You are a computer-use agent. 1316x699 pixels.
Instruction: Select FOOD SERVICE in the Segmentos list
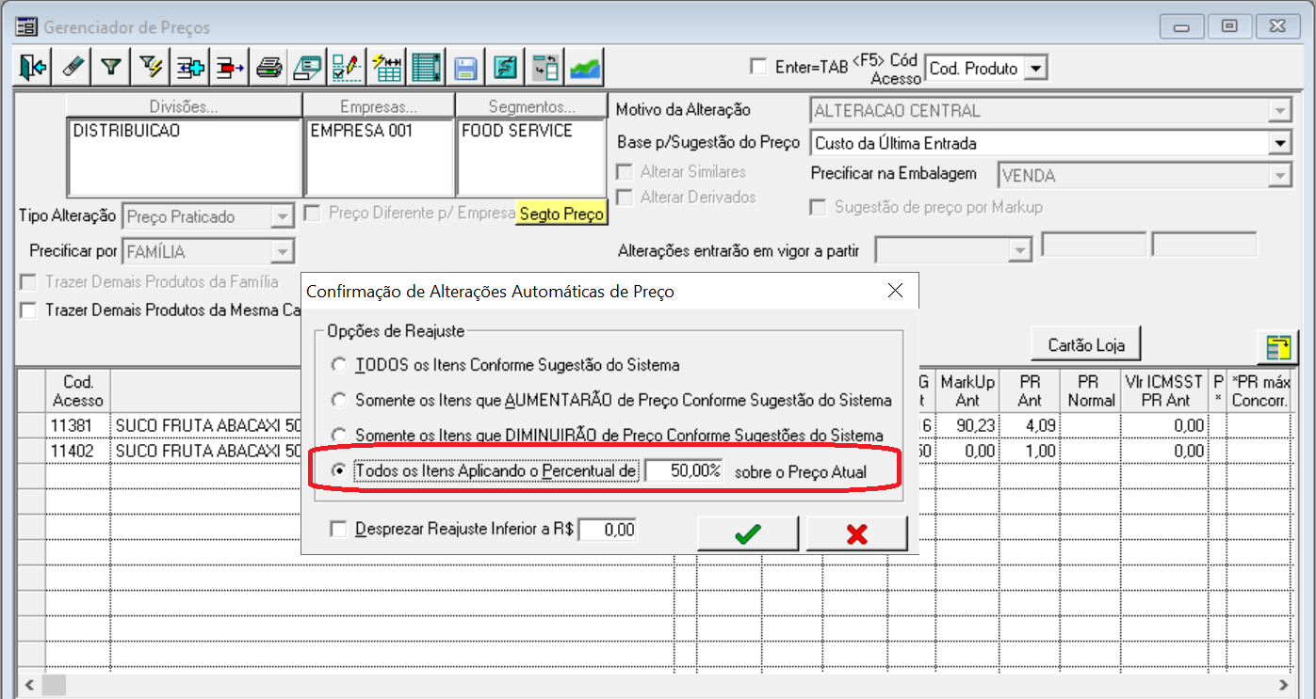coord(516,131)
